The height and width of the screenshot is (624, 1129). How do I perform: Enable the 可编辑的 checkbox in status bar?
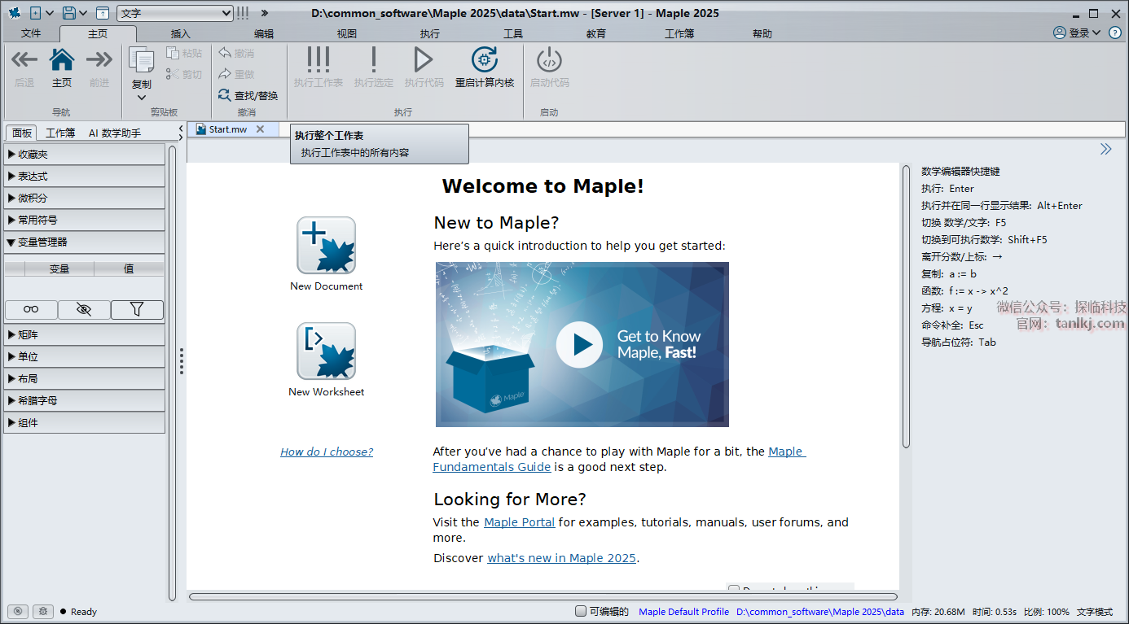581,611
